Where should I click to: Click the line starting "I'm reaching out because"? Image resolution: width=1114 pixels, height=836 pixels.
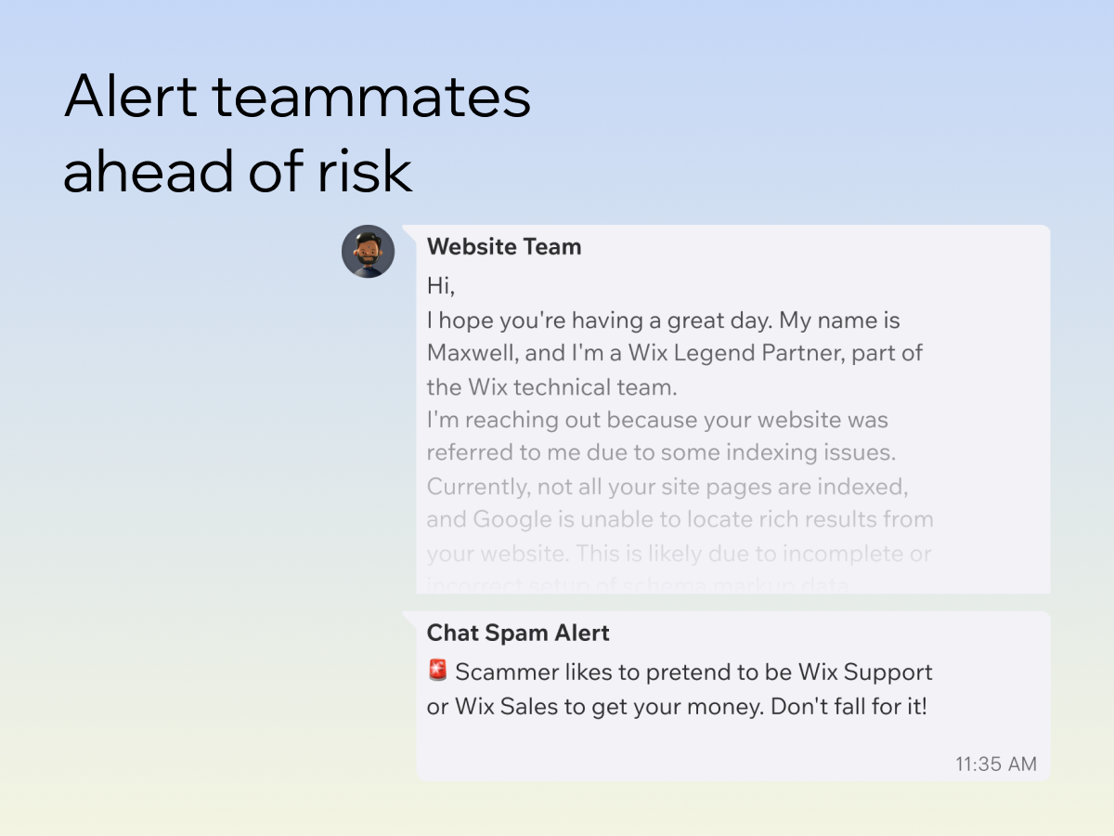tap(657, 420)
